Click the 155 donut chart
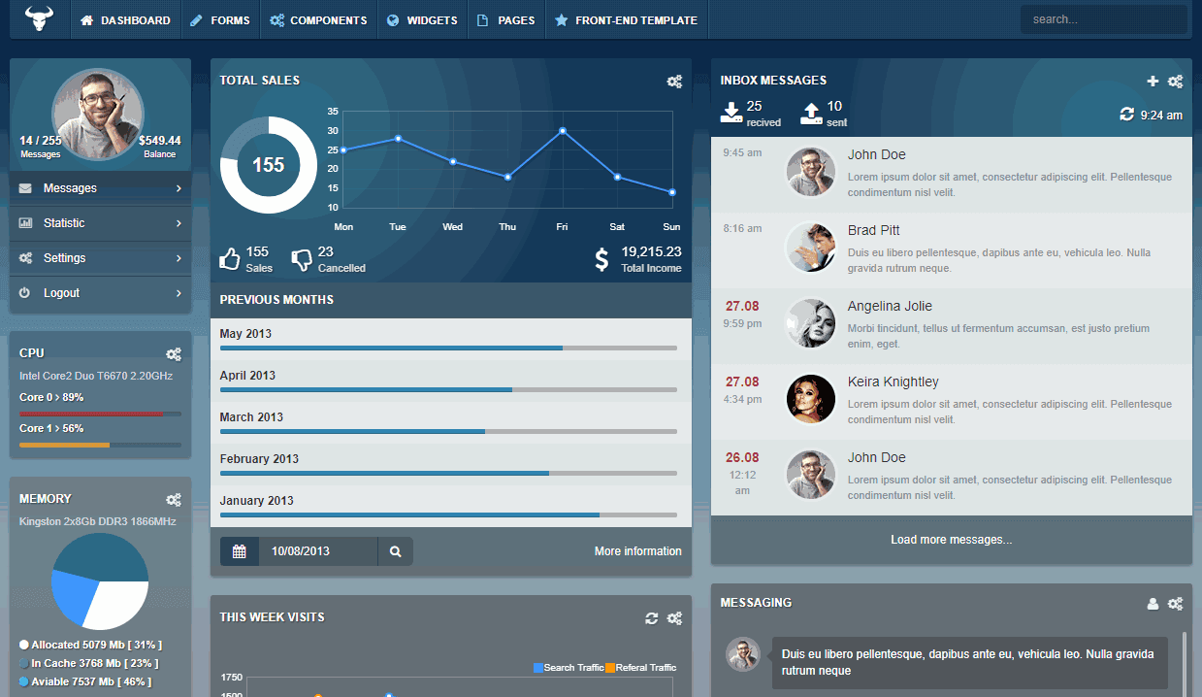 269,165
